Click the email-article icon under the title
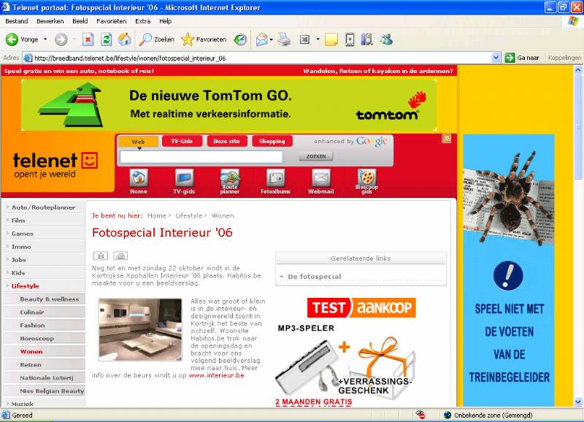 click(x=101, y=256)
